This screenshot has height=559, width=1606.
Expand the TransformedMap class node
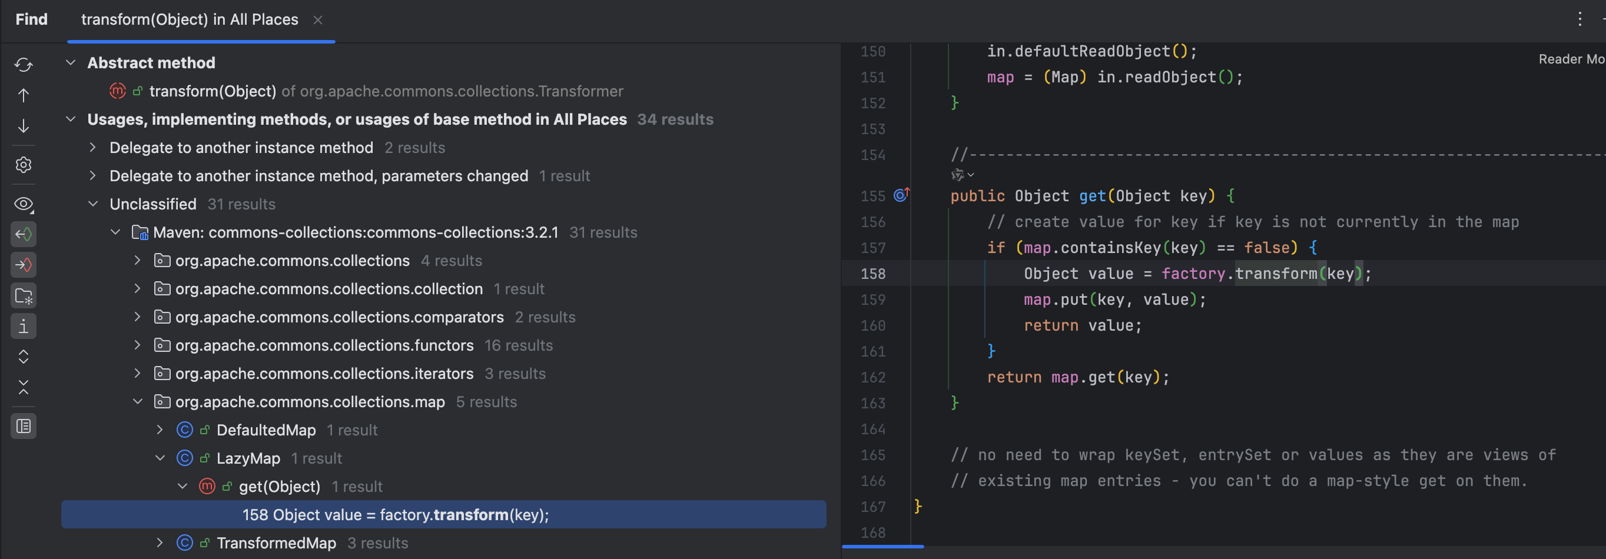point(160,543)
